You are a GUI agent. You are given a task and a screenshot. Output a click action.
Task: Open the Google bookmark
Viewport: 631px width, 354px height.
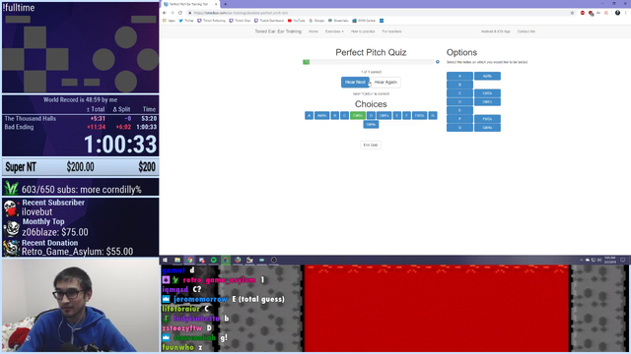coord(316,21)
